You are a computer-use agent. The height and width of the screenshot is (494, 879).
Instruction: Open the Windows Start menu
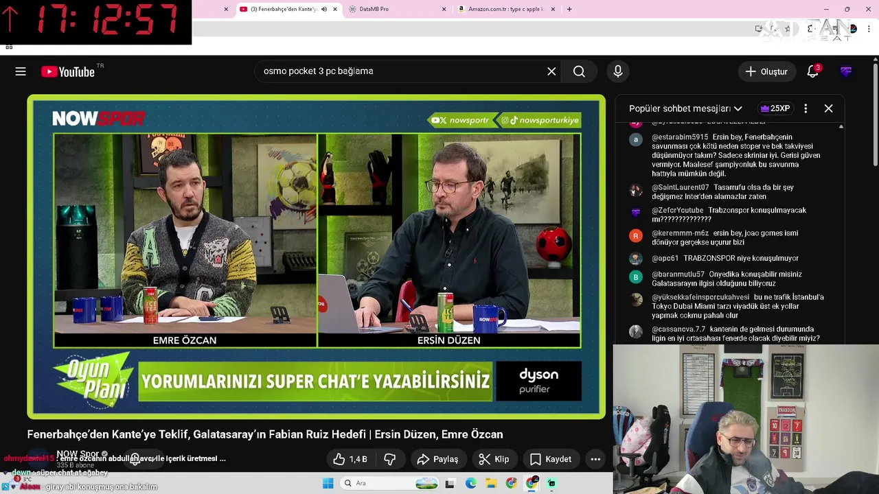328,483
